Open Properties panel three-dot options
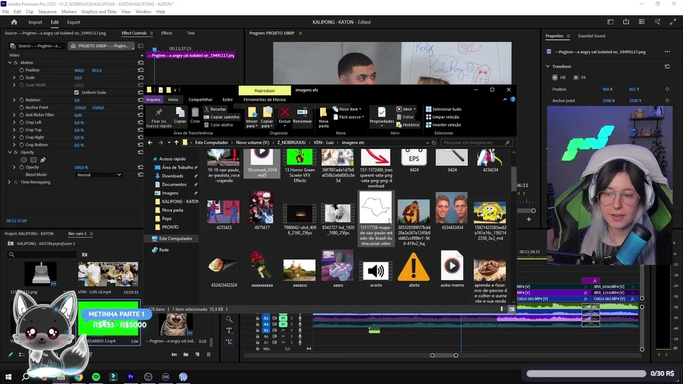The height and width of the screenshot is (384, 683). click(667, 52)
